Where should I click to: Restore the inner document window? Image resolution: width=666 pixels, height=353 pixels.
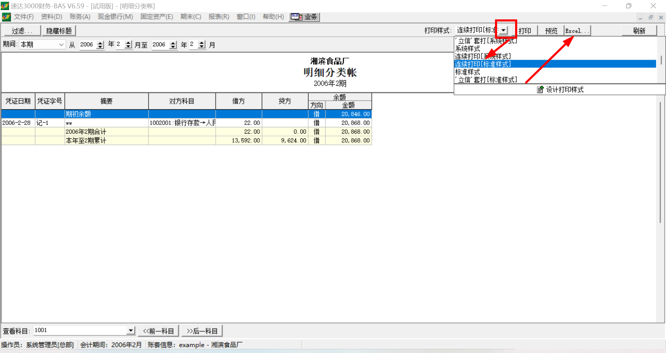pyautogui.click(x=651, y=17)
